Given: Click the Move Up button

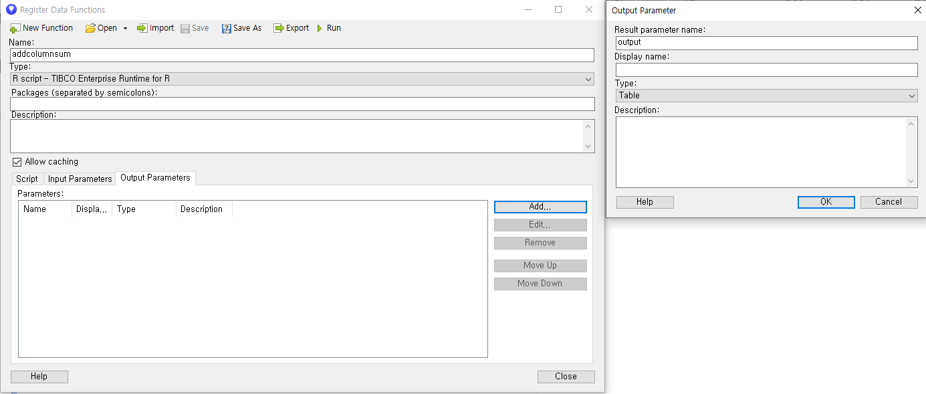Looking at the screenshot, I should [x=540, y=266].
